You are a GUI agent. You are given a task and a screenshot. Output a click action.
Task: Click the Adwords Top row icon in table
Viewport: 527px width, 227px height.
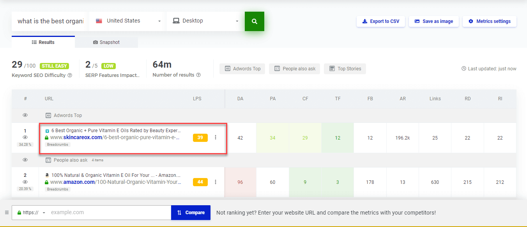48,115
